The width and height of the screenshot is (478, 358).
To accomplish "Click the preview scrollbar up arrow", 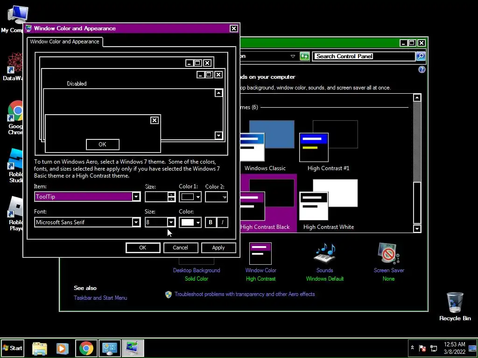I will pyautogui.click(x=218, y=93).
